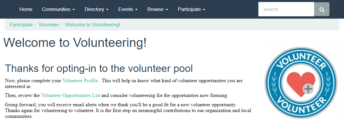This screenshot has width=344, height=130.
Task: Click the red heart in the volunteer badge
Action: click(301, 84)
